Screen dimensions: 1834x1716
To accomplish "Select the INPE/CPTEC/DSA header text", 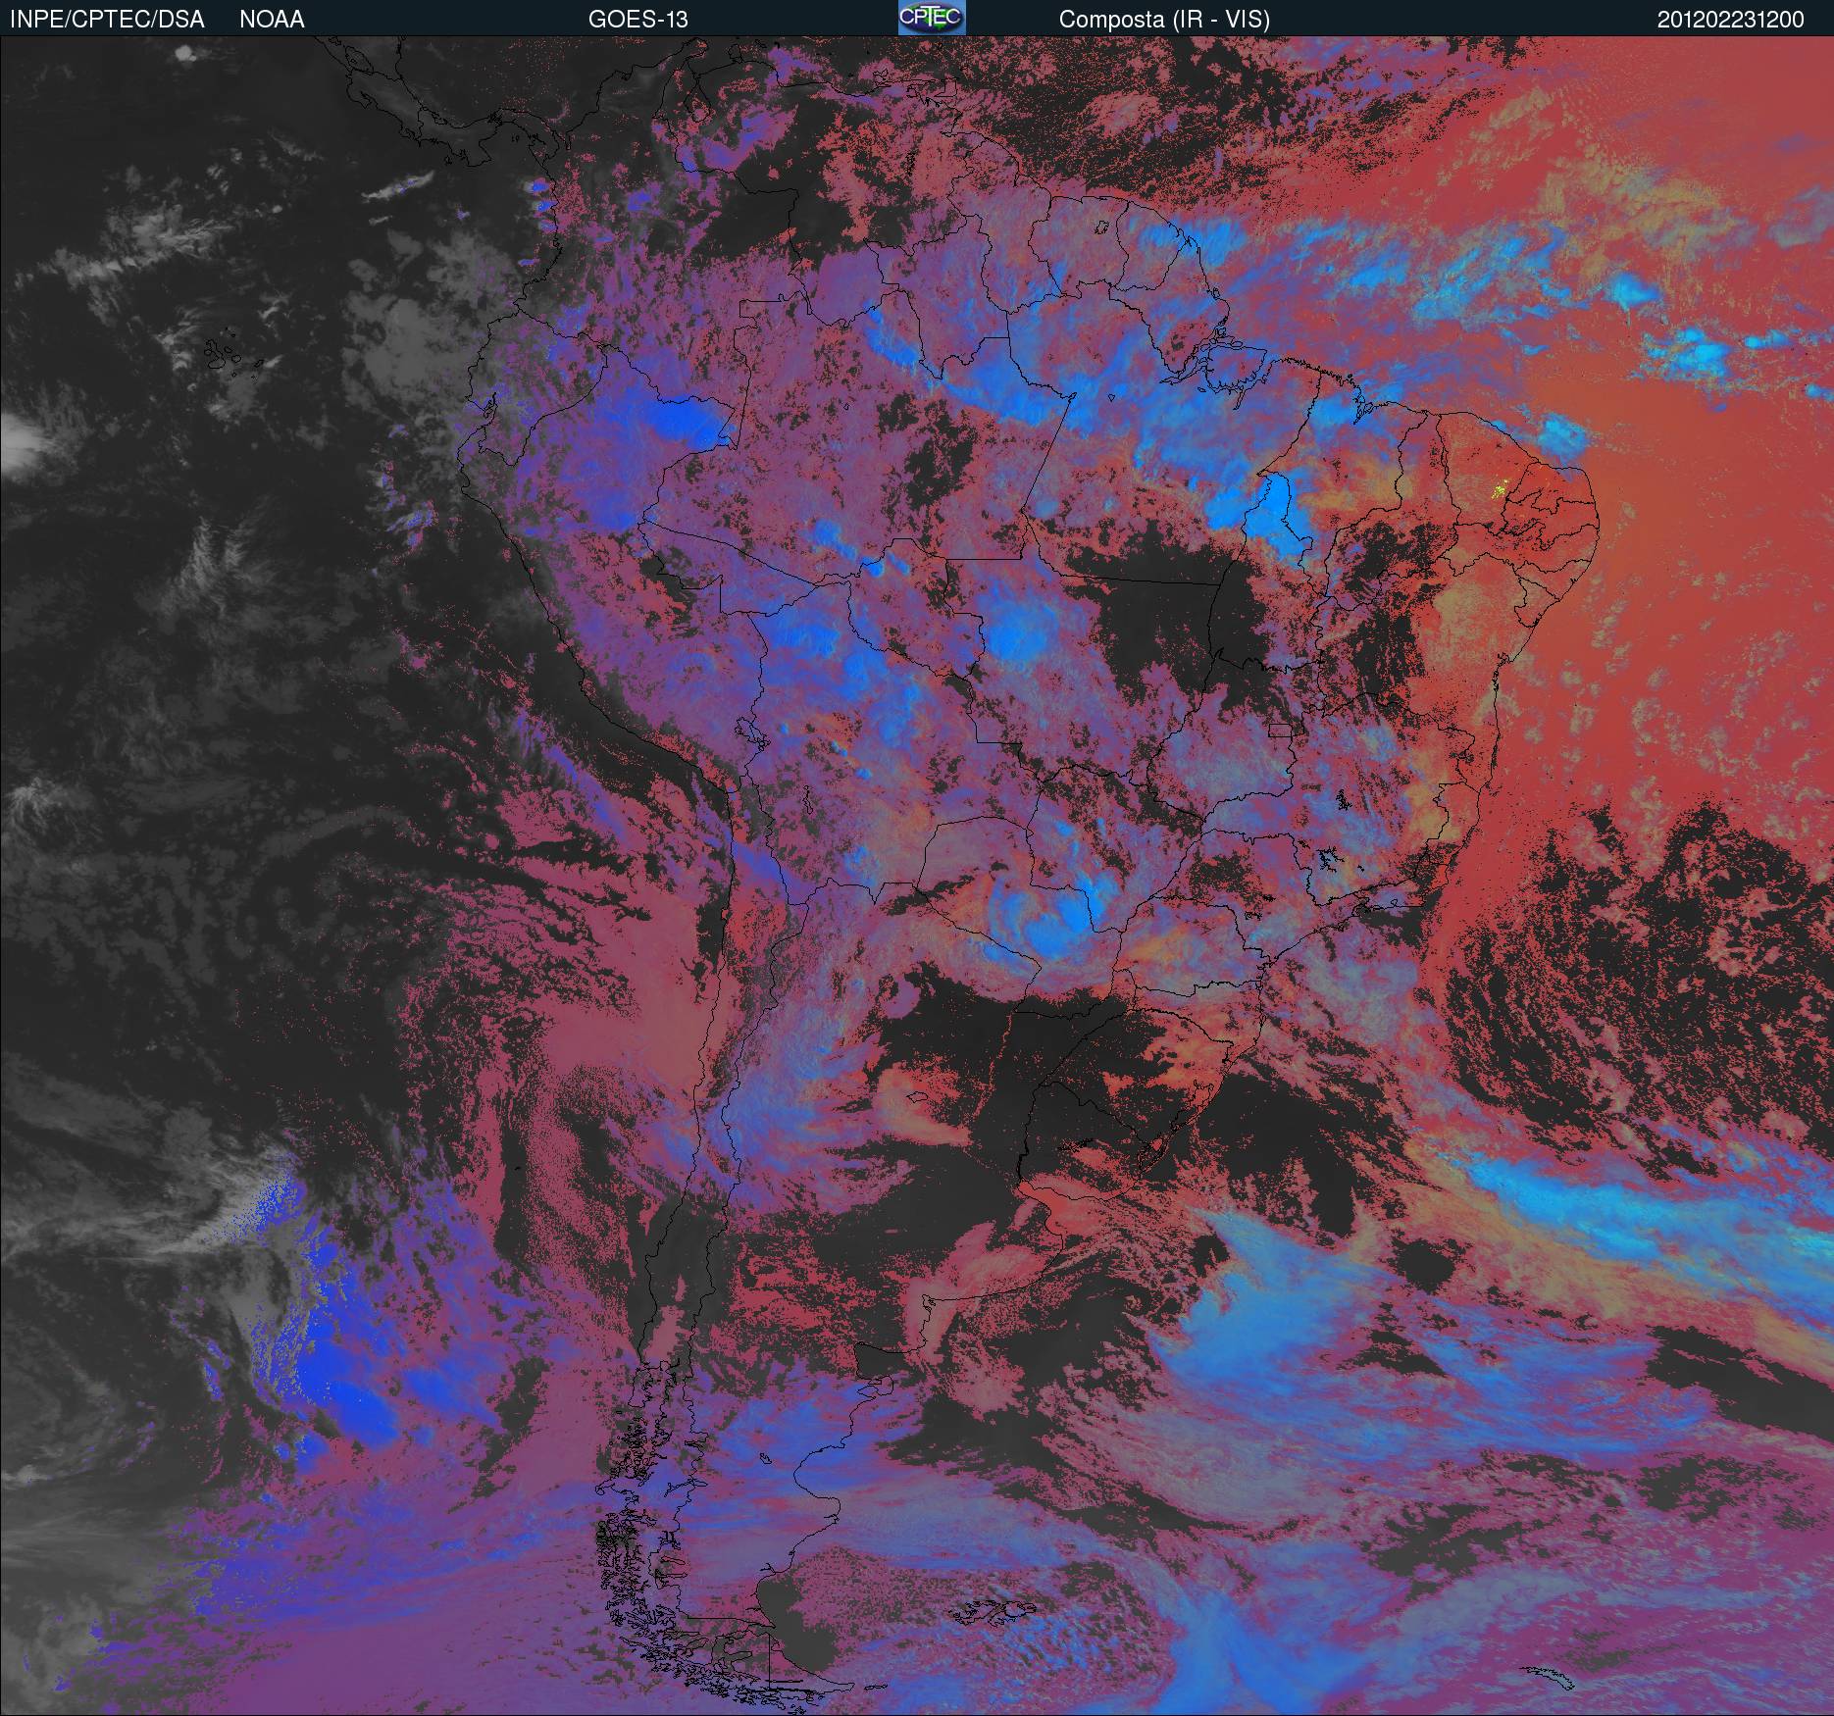I will pyautogui.click(x=107, y=20).
